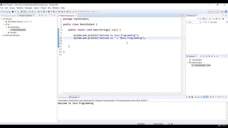Open the File menu

[x=2, y=8]
